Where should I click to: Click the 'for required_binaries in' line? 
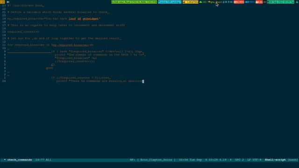point(50,45)
